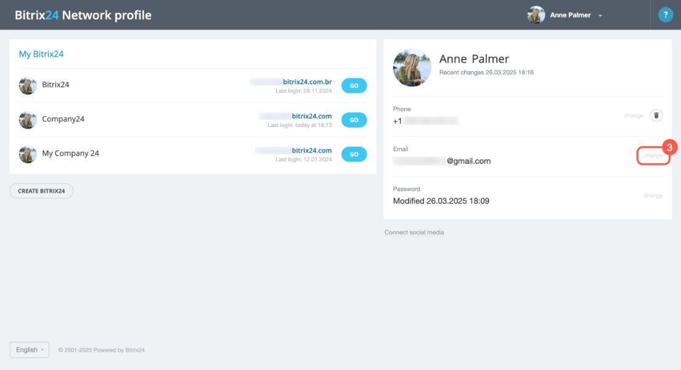Viewport: 681px width, 370px height.
Task: Click Last login: 12.01.2024 text
Action: click(304, 160)
